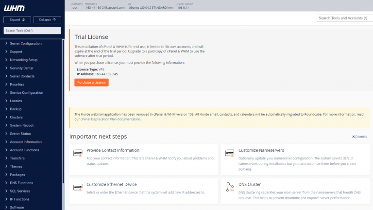Open the Networking Setup menu item

tap(23, 60)
